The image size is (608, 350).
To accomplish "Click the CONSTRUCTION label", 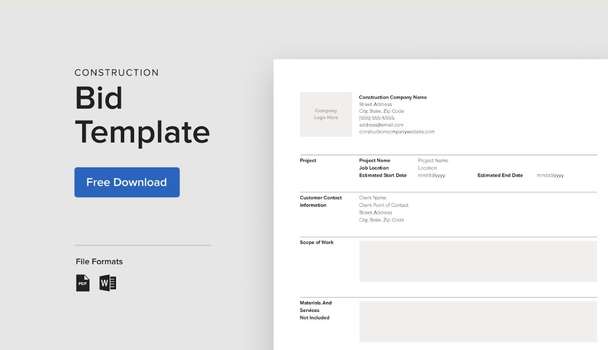I will pos(116,72).
